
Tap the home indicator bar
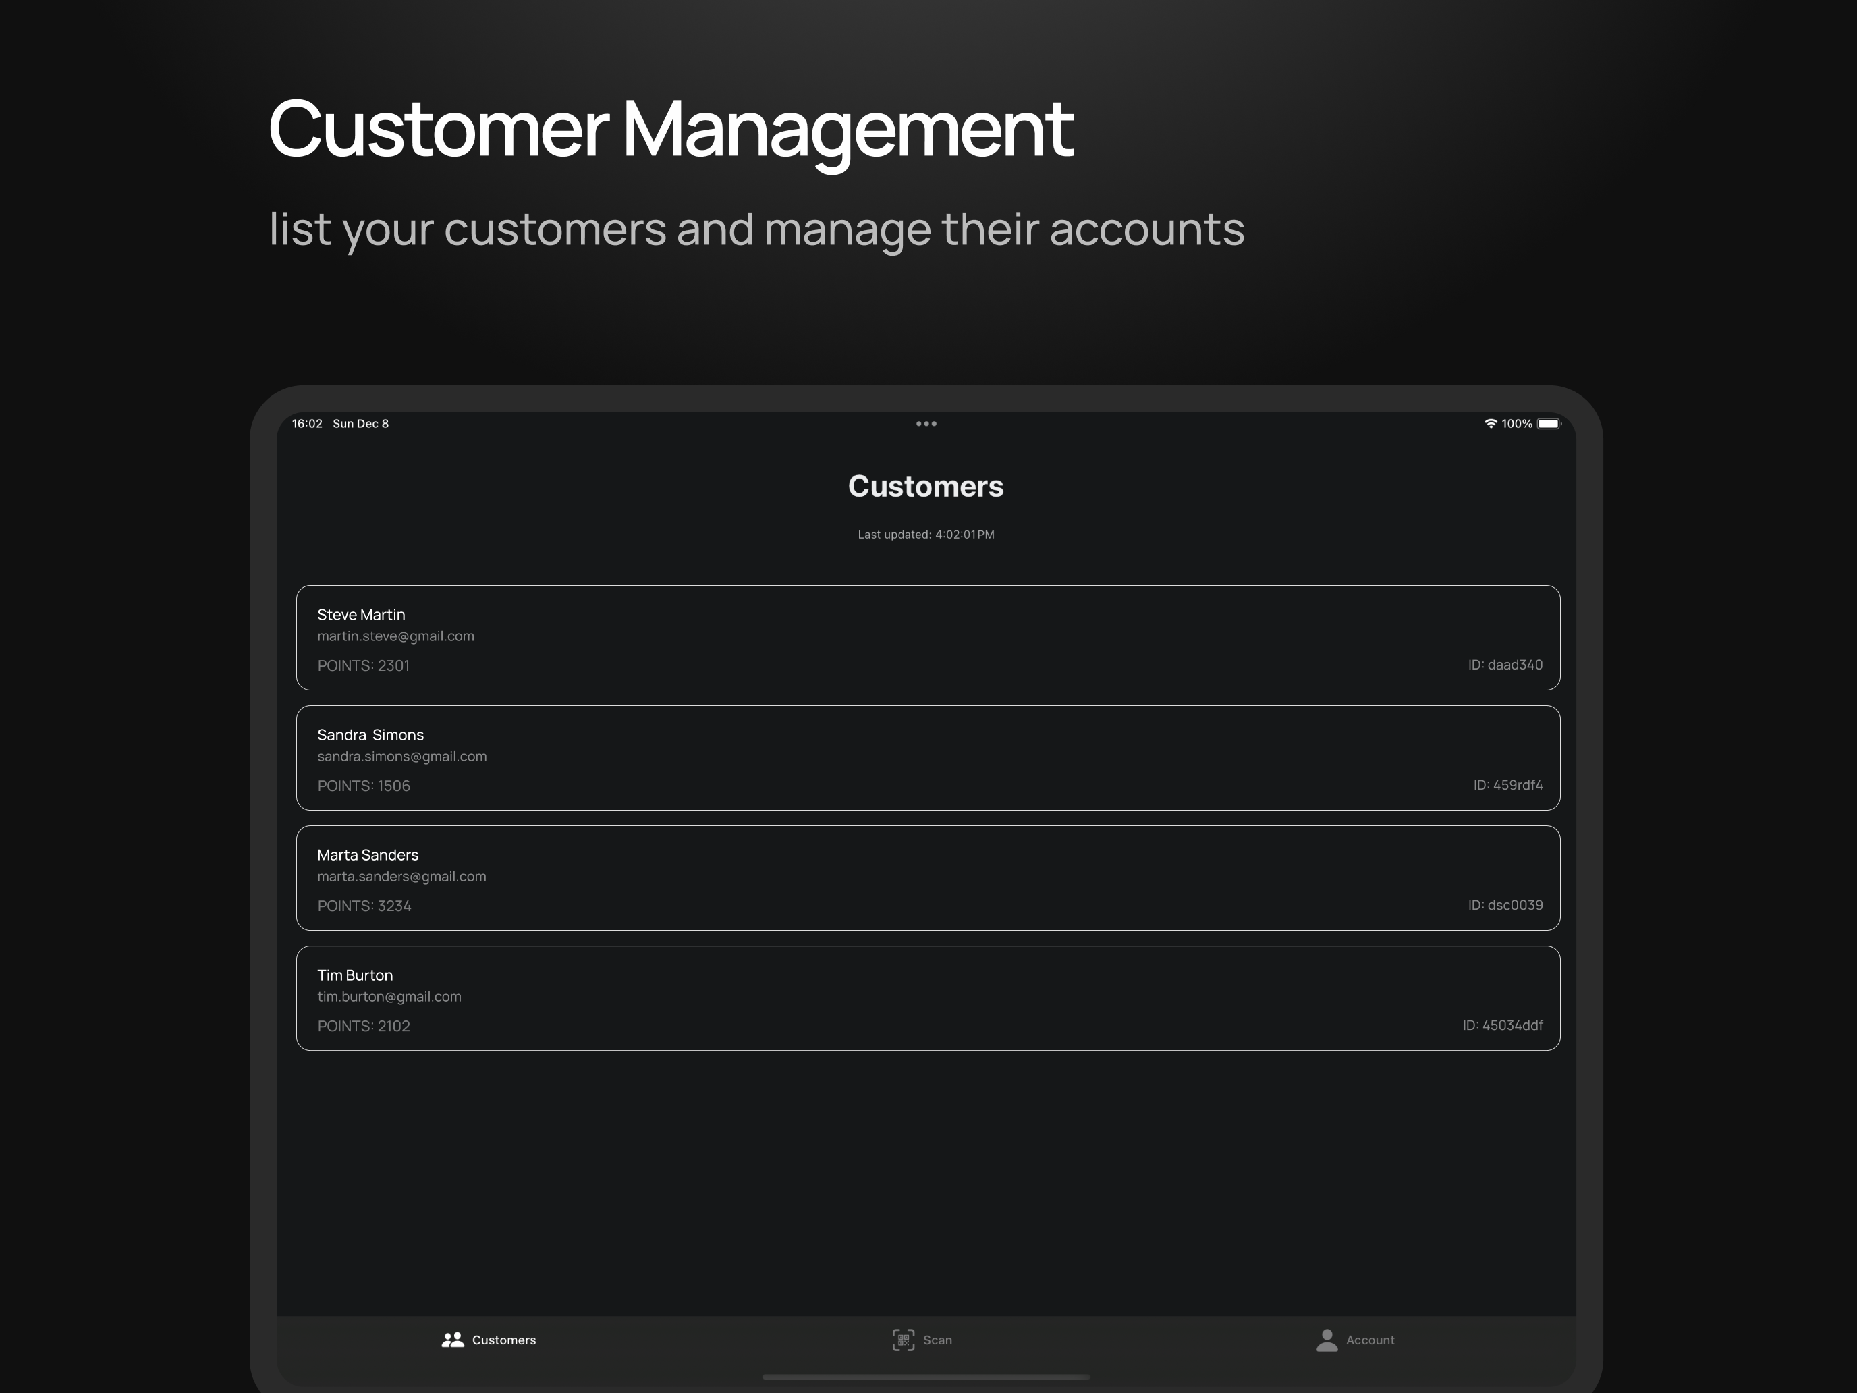coord(926,1377)
